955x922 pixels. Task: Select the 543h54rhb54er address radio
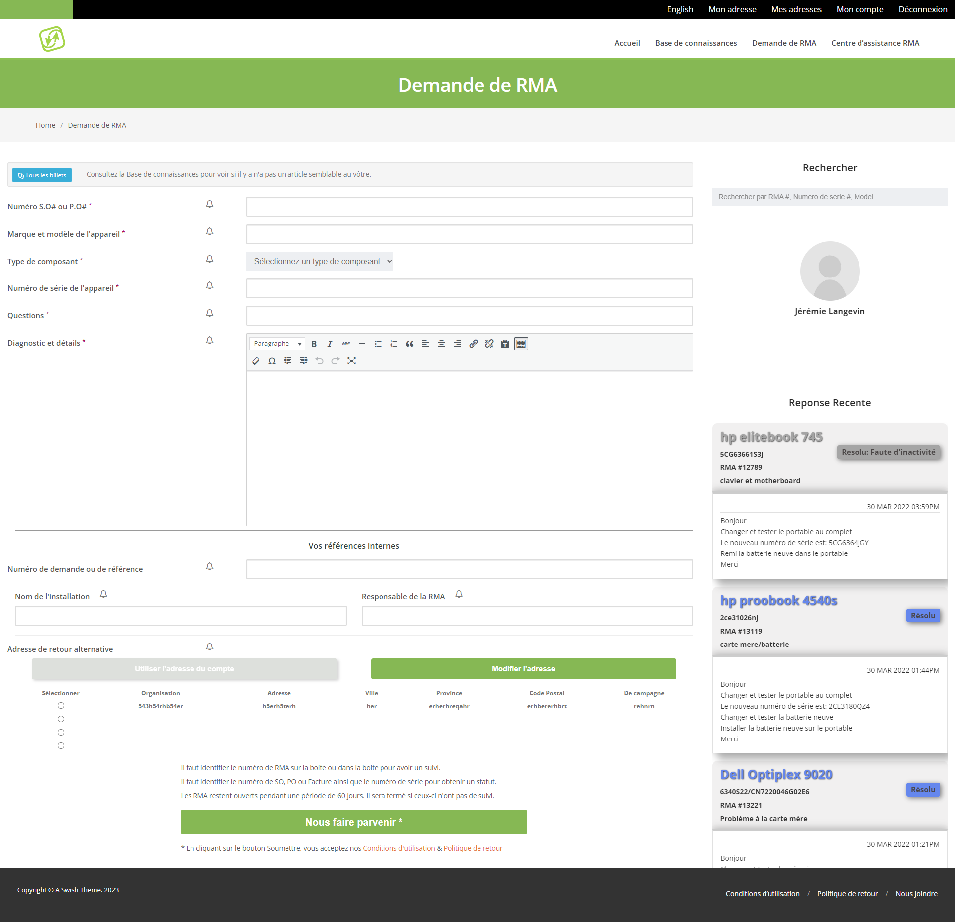point(61,706)
